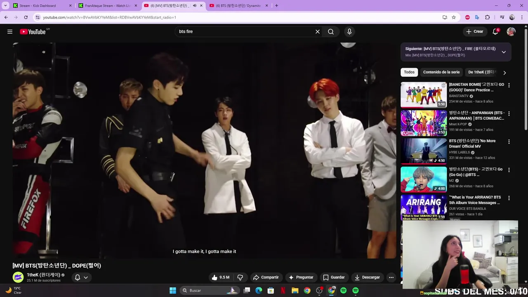Open the AdBlock Plus extension

coord(467,17)
